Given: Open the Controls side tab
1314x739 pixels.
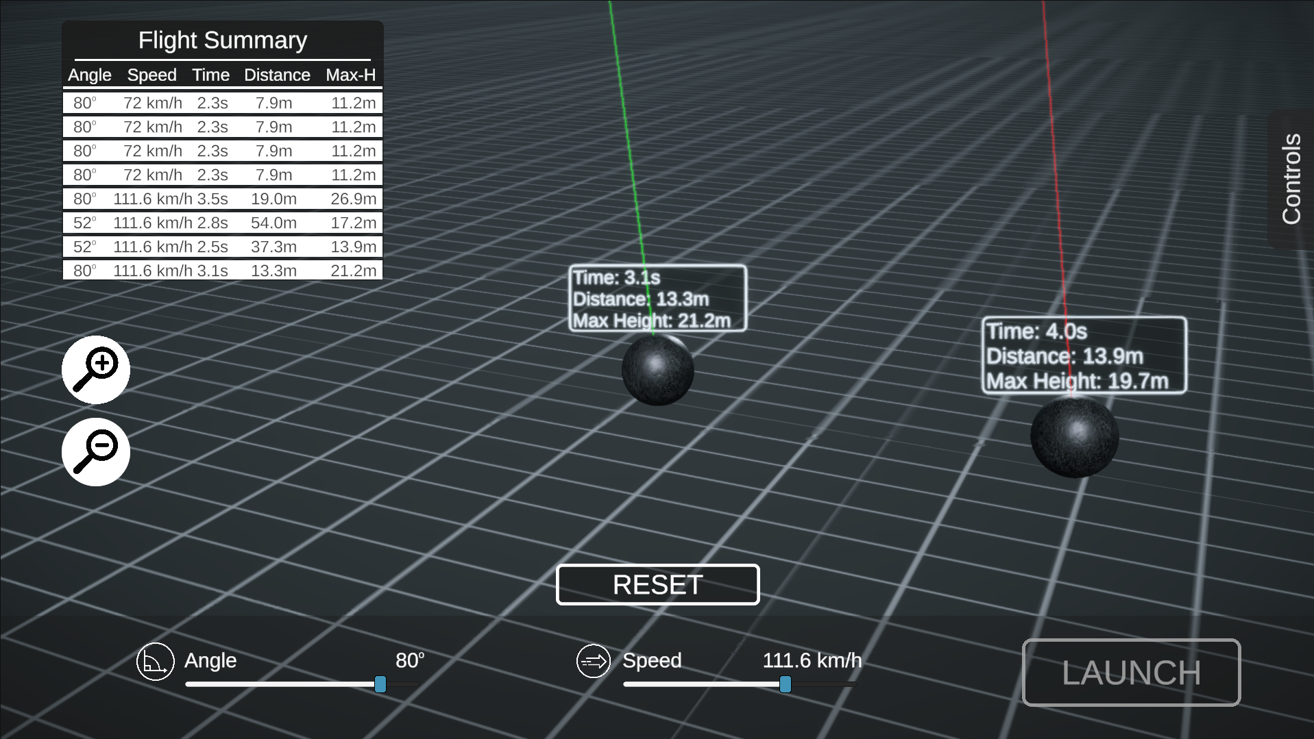Looking at the screenshot, I should coord(1291,179).
